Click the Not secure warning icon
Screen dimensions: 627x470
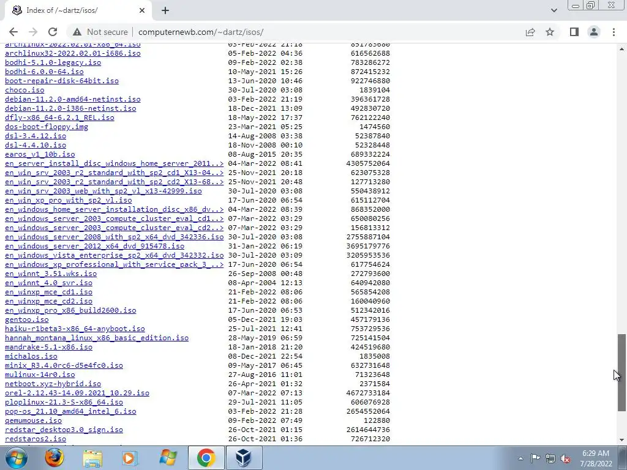pos(77,32)
